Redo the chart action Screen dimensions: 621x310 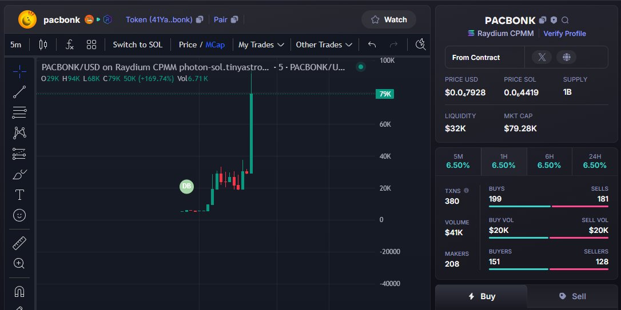[x=393, y=45]
